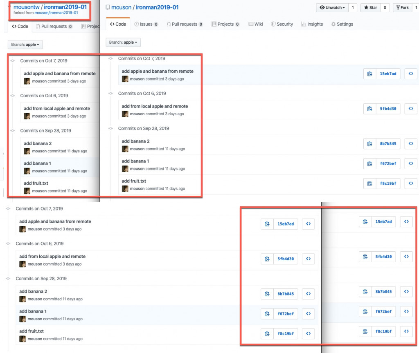Browse code at 8b7b845 beside lower commit messages
The image size is (419, 353).
click(x=309, y=294)
